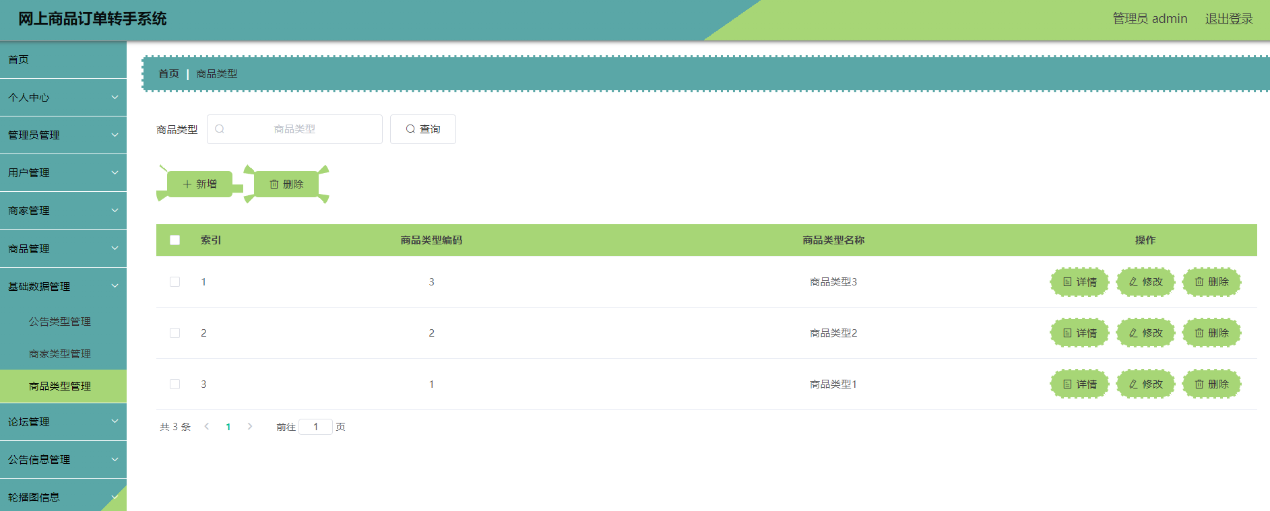Image resolution: width=1270 pixels, height=511 pixels.
Task: Click the 查询 search button
Action: tap(423, 129)
